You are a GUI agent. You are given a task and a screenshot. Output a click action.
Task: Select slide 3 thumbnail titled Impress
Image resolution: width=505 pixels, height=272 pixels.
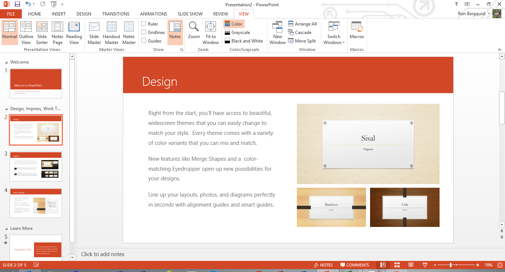[36, 166]
